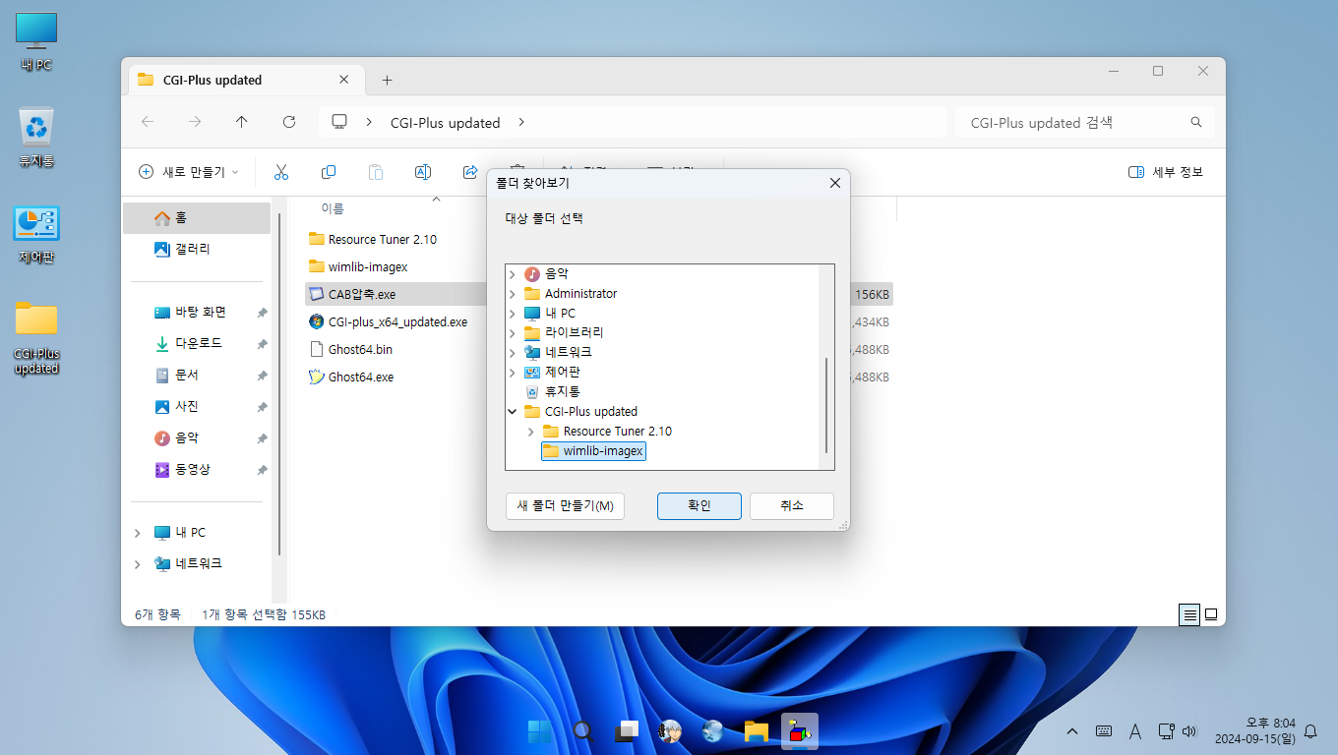Open 휴지통 recycle bin on desktop
This screenshot has height=755, width=1338.
click(x=36, y=138)
